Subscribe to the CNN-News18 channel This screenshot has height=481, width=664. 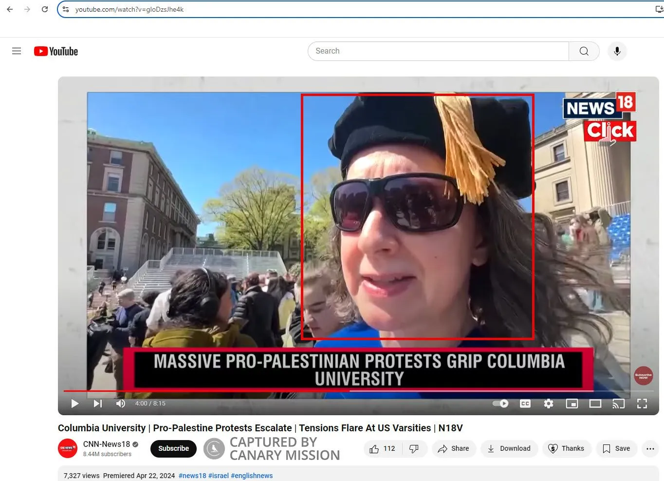173,448
